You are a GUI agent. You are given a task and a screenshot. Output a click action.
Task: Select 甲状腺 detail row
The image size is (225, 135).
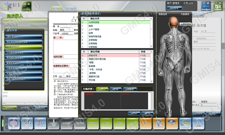pyautogui.click(x=116, y=80)
